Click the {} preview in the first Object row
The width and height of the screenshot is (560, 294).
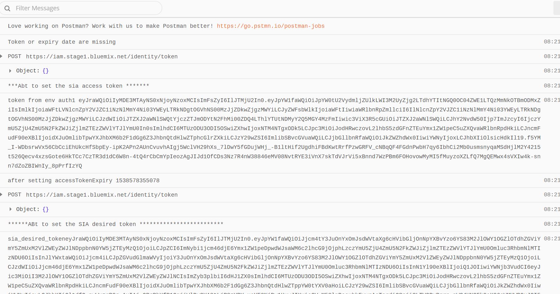pyautogui.click(x=46, y=71)
